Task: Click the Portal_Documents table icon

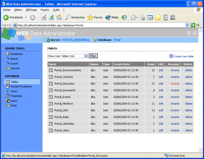Action: (51, 90)
